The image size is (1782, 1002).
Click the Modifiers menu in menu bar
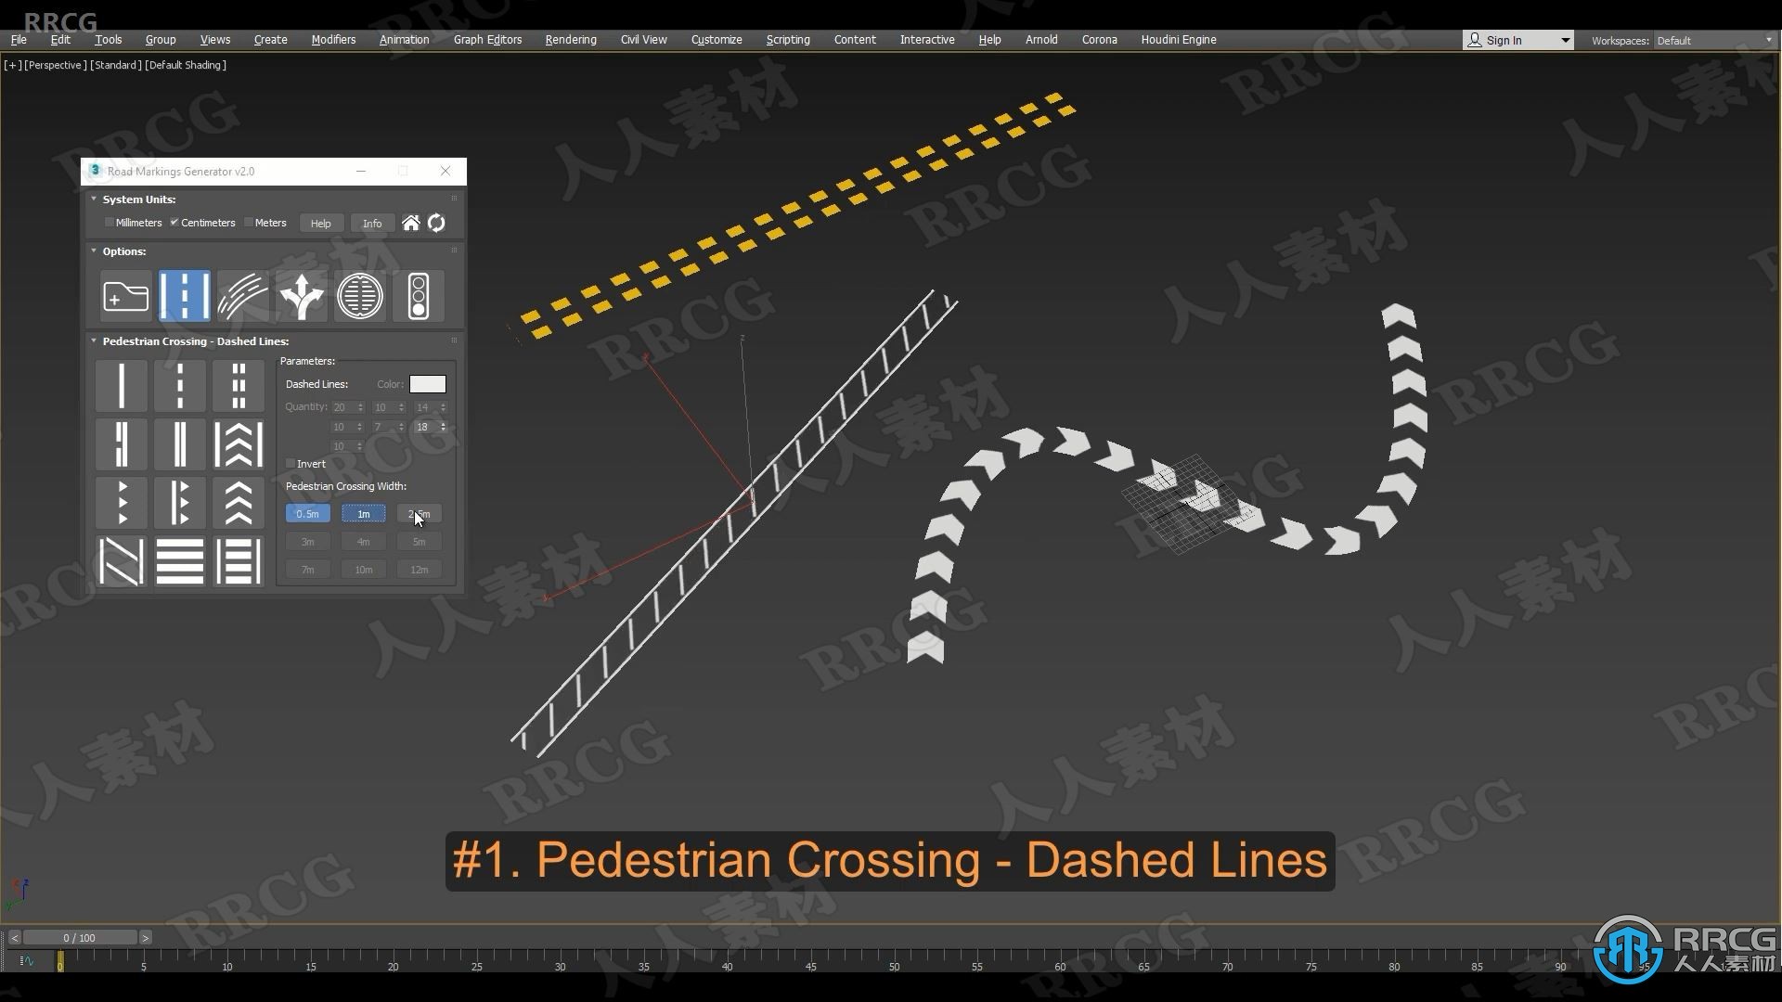[x=331, y=39]
